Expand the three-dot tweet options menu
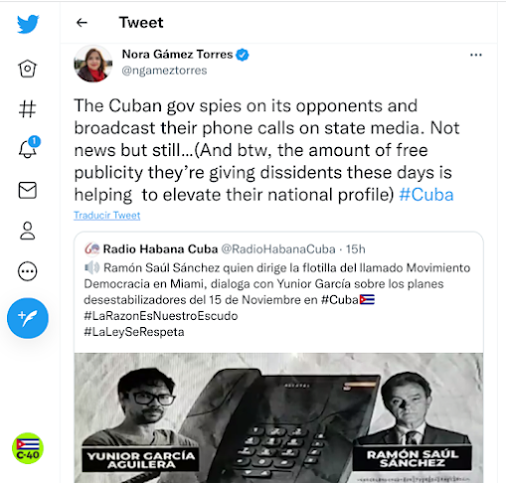 [476, 55]
